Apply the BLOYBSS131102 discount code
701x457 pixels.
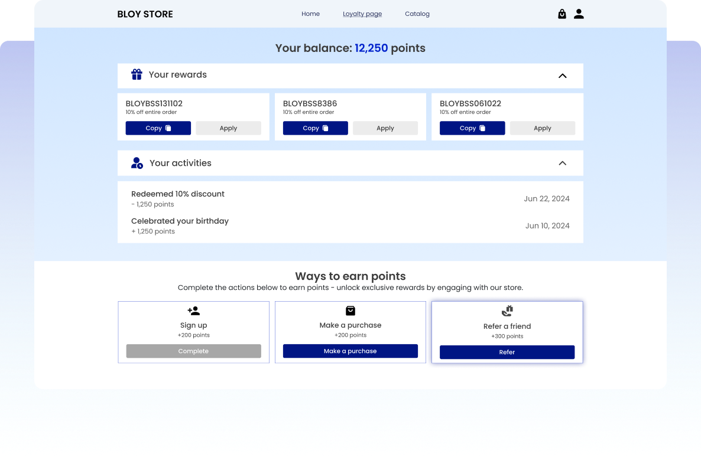click(228, 128)
